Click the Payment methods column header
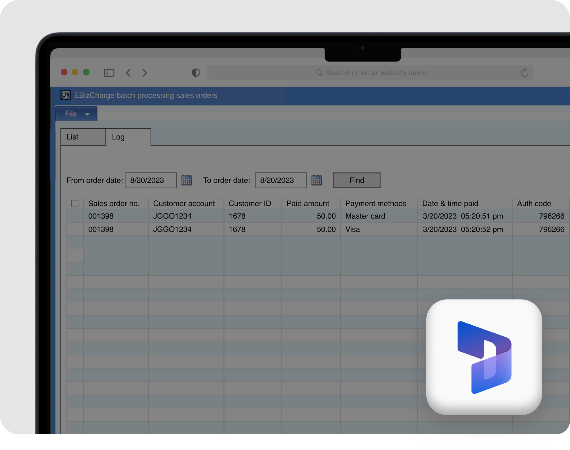The width and height of the screenshot is (570, 450). pyautogui.click(x=379, y=203)
